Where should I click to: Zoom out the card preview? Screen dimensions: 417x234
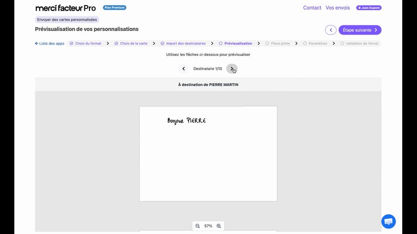tap(197, 226)
